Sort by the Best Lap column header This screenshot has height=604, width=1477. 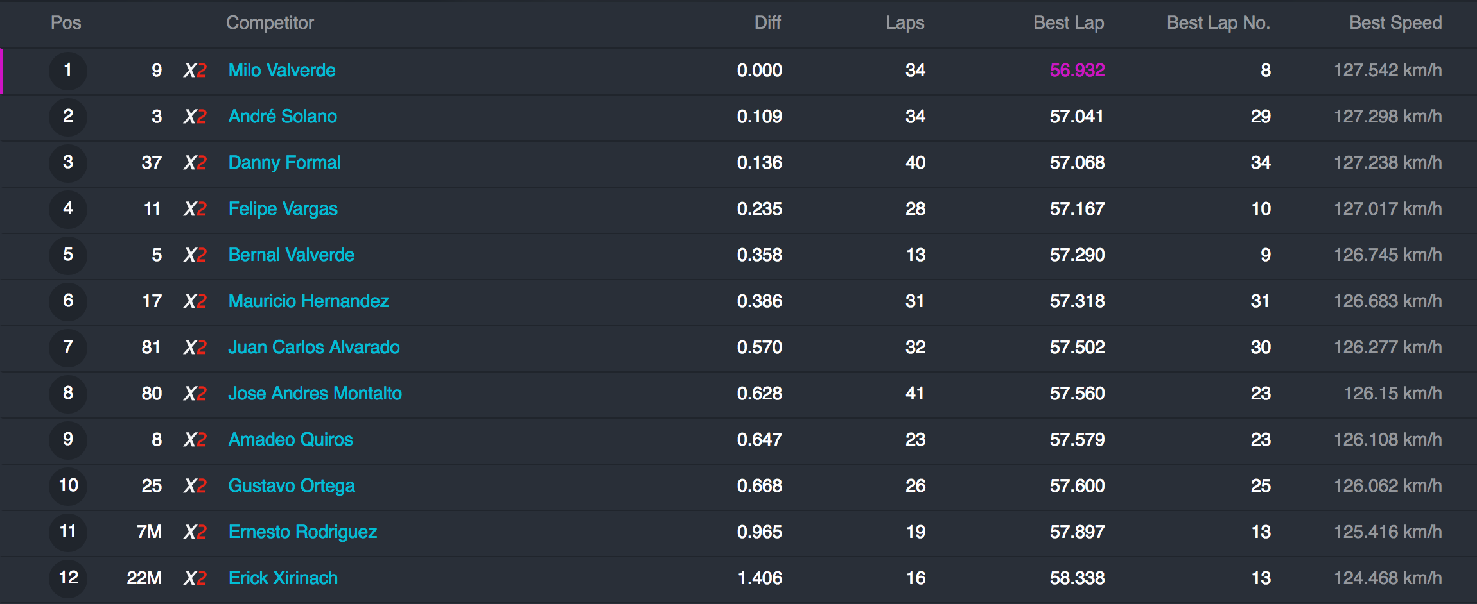tap(1069, 23)
